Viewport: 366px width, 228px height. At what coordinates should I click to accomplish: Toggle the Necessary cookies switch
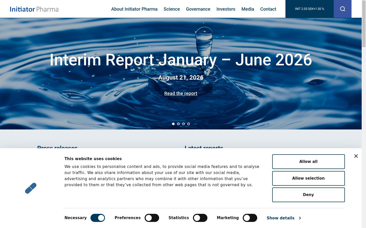98,218
